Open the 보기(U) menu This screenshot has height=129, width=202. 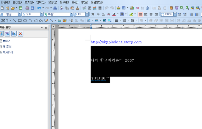(x=29, y=2)
